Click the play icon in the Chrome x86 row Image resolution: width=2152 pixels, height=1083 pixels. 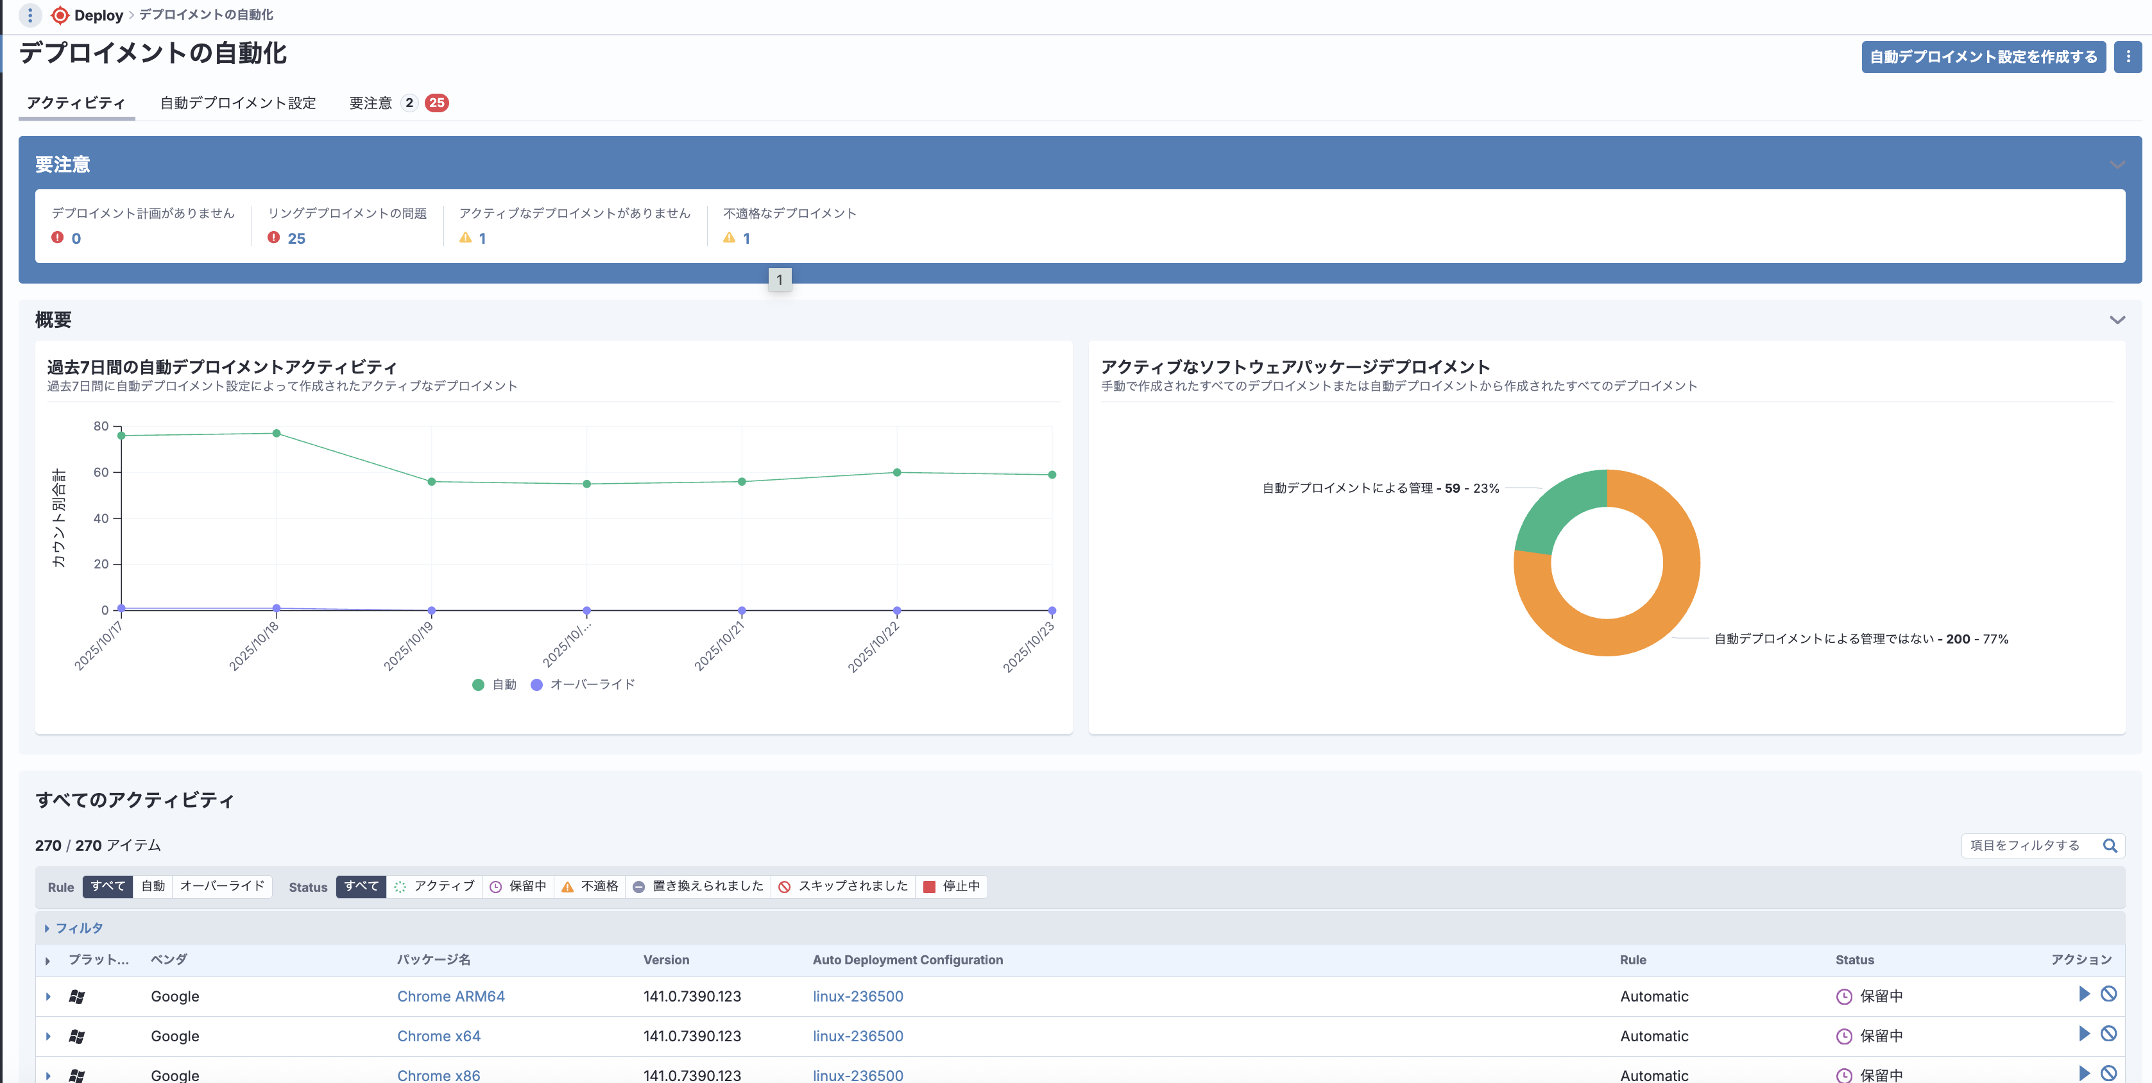[x=2083, y=1073]
